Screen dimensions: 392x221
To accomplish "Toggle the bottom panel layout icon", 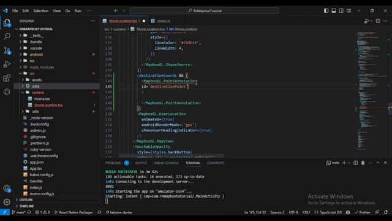I will point(334,10).
